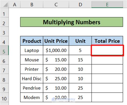The width and height of the screenshot is (127, 105).
Task: Select Modem's unit count 25 cell
Action: coord(80,97)
